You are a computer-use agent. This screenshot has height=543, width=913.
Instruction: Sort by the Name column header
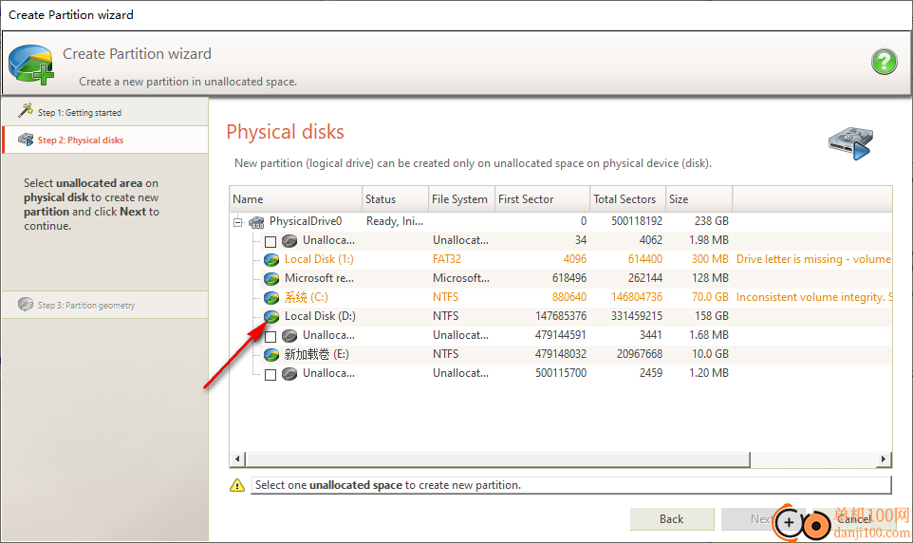(296, 199)
